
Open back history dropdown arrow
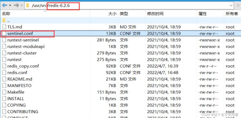[10, 5]
